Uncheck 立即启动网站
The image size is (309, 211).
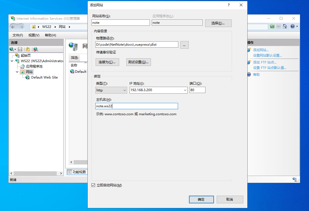[x=94, y=185]
